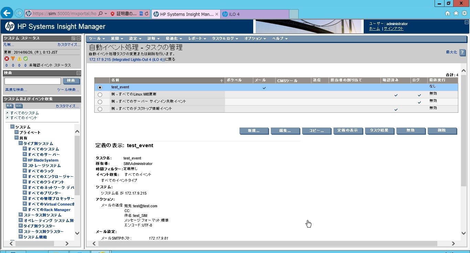Expand the すべてのサーバー tree node
Viewport: 470px width, 253px height.
click(25, 154)
